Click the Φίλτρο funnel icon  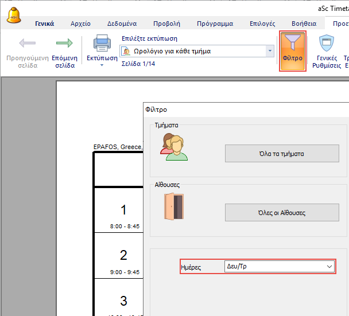[x=292, y=45]
